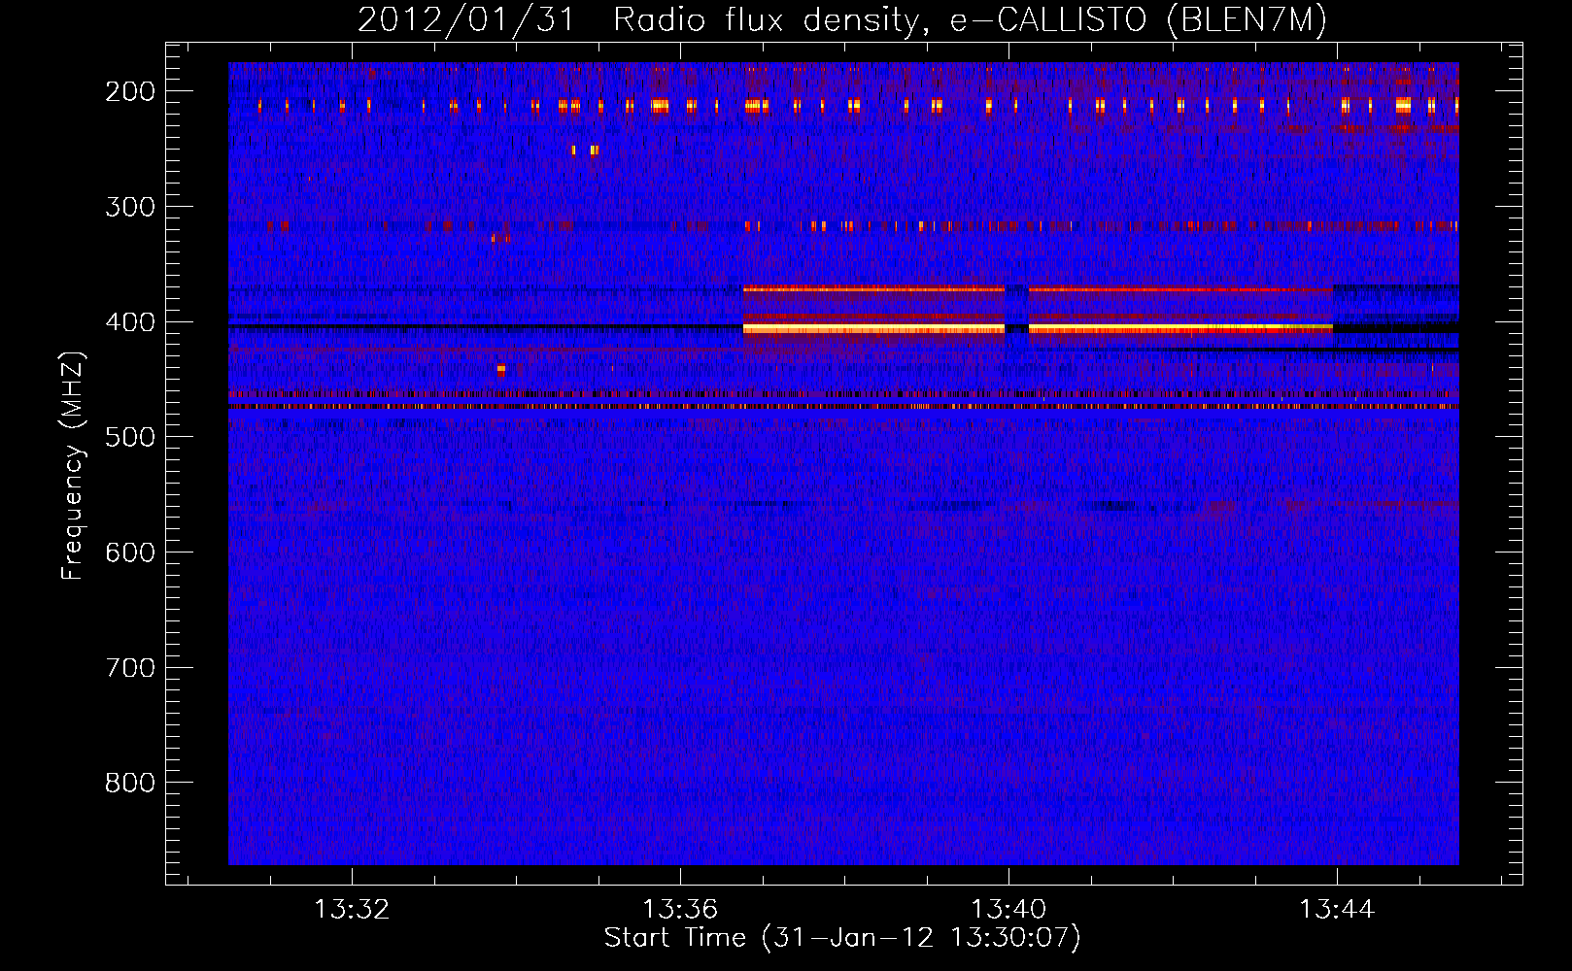Image resolution: width=1572 pixels, height=971 pixels.
Task: Click the bright yellow emission band just past 400 MHz
Action: [1038, 330]
